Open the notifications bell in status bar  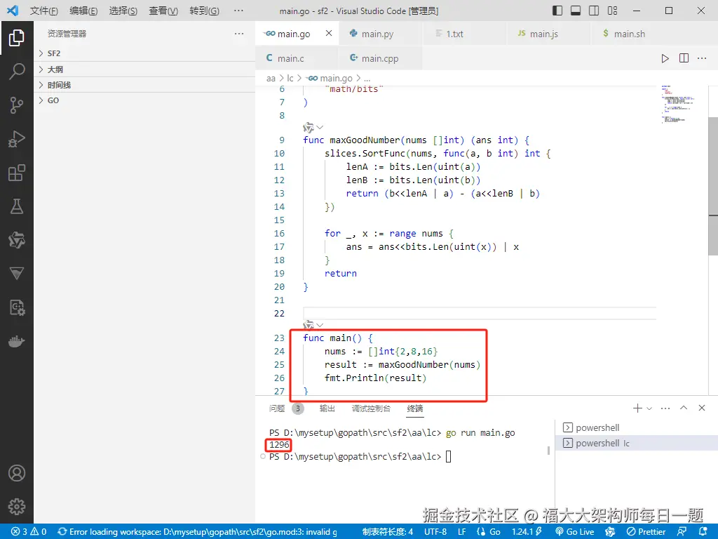703,531
